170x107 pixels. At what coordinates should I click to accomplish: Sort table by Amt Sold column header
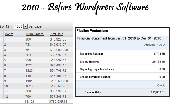[57, 34]
